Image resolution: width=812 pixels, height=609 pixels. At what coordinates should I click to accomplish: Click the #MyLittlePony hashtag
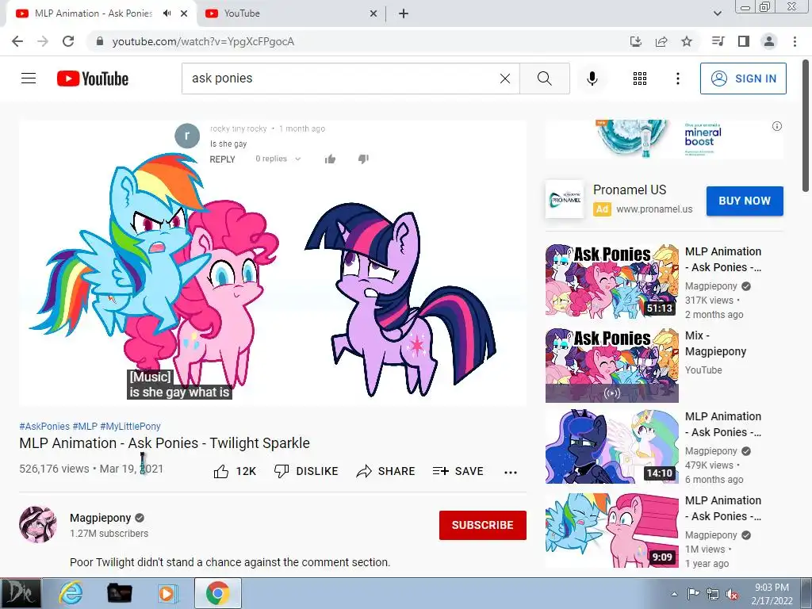click(x=130, y=426)
